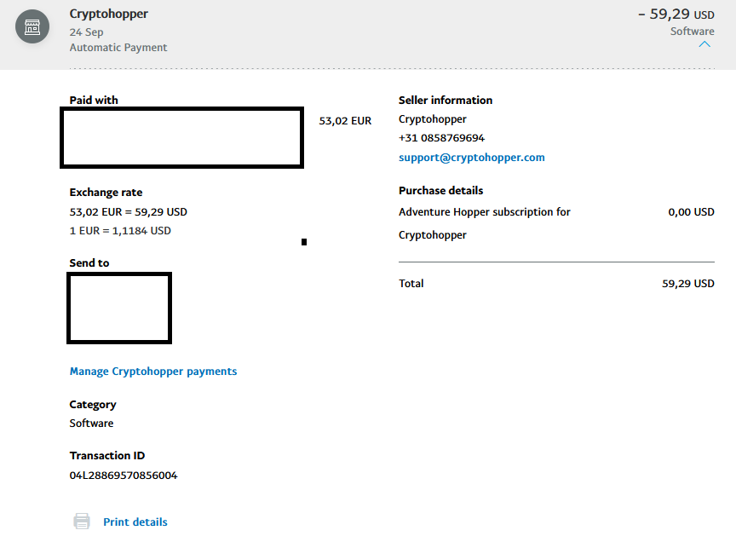
Task: Click the 24 Sep transaction date
Action: tap(86, 32)
